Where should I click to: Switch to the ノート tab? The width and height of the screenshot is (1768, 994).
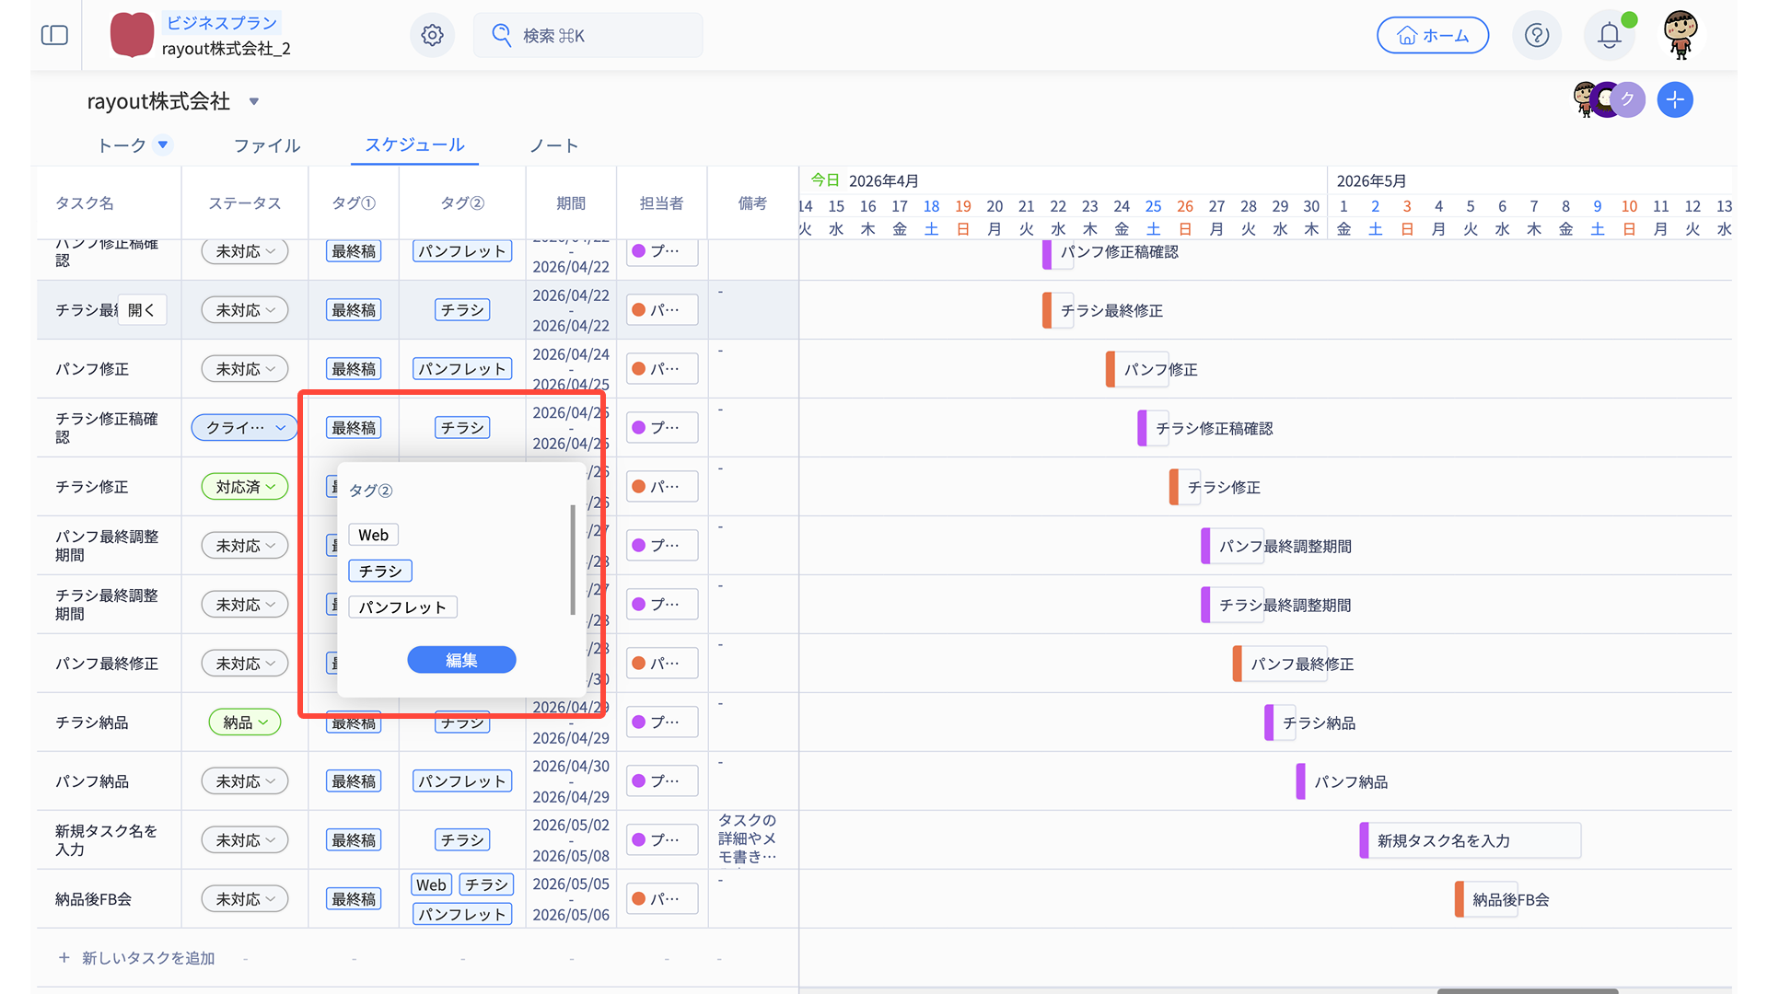553,145
